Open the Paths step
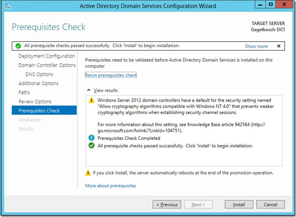Image resolution: width=296 pixels, height=217 pixels. pyautogui.click(x=24, y=92)
